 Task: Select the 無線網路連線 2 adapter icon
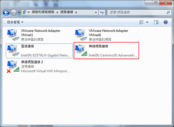coord(13,67)
